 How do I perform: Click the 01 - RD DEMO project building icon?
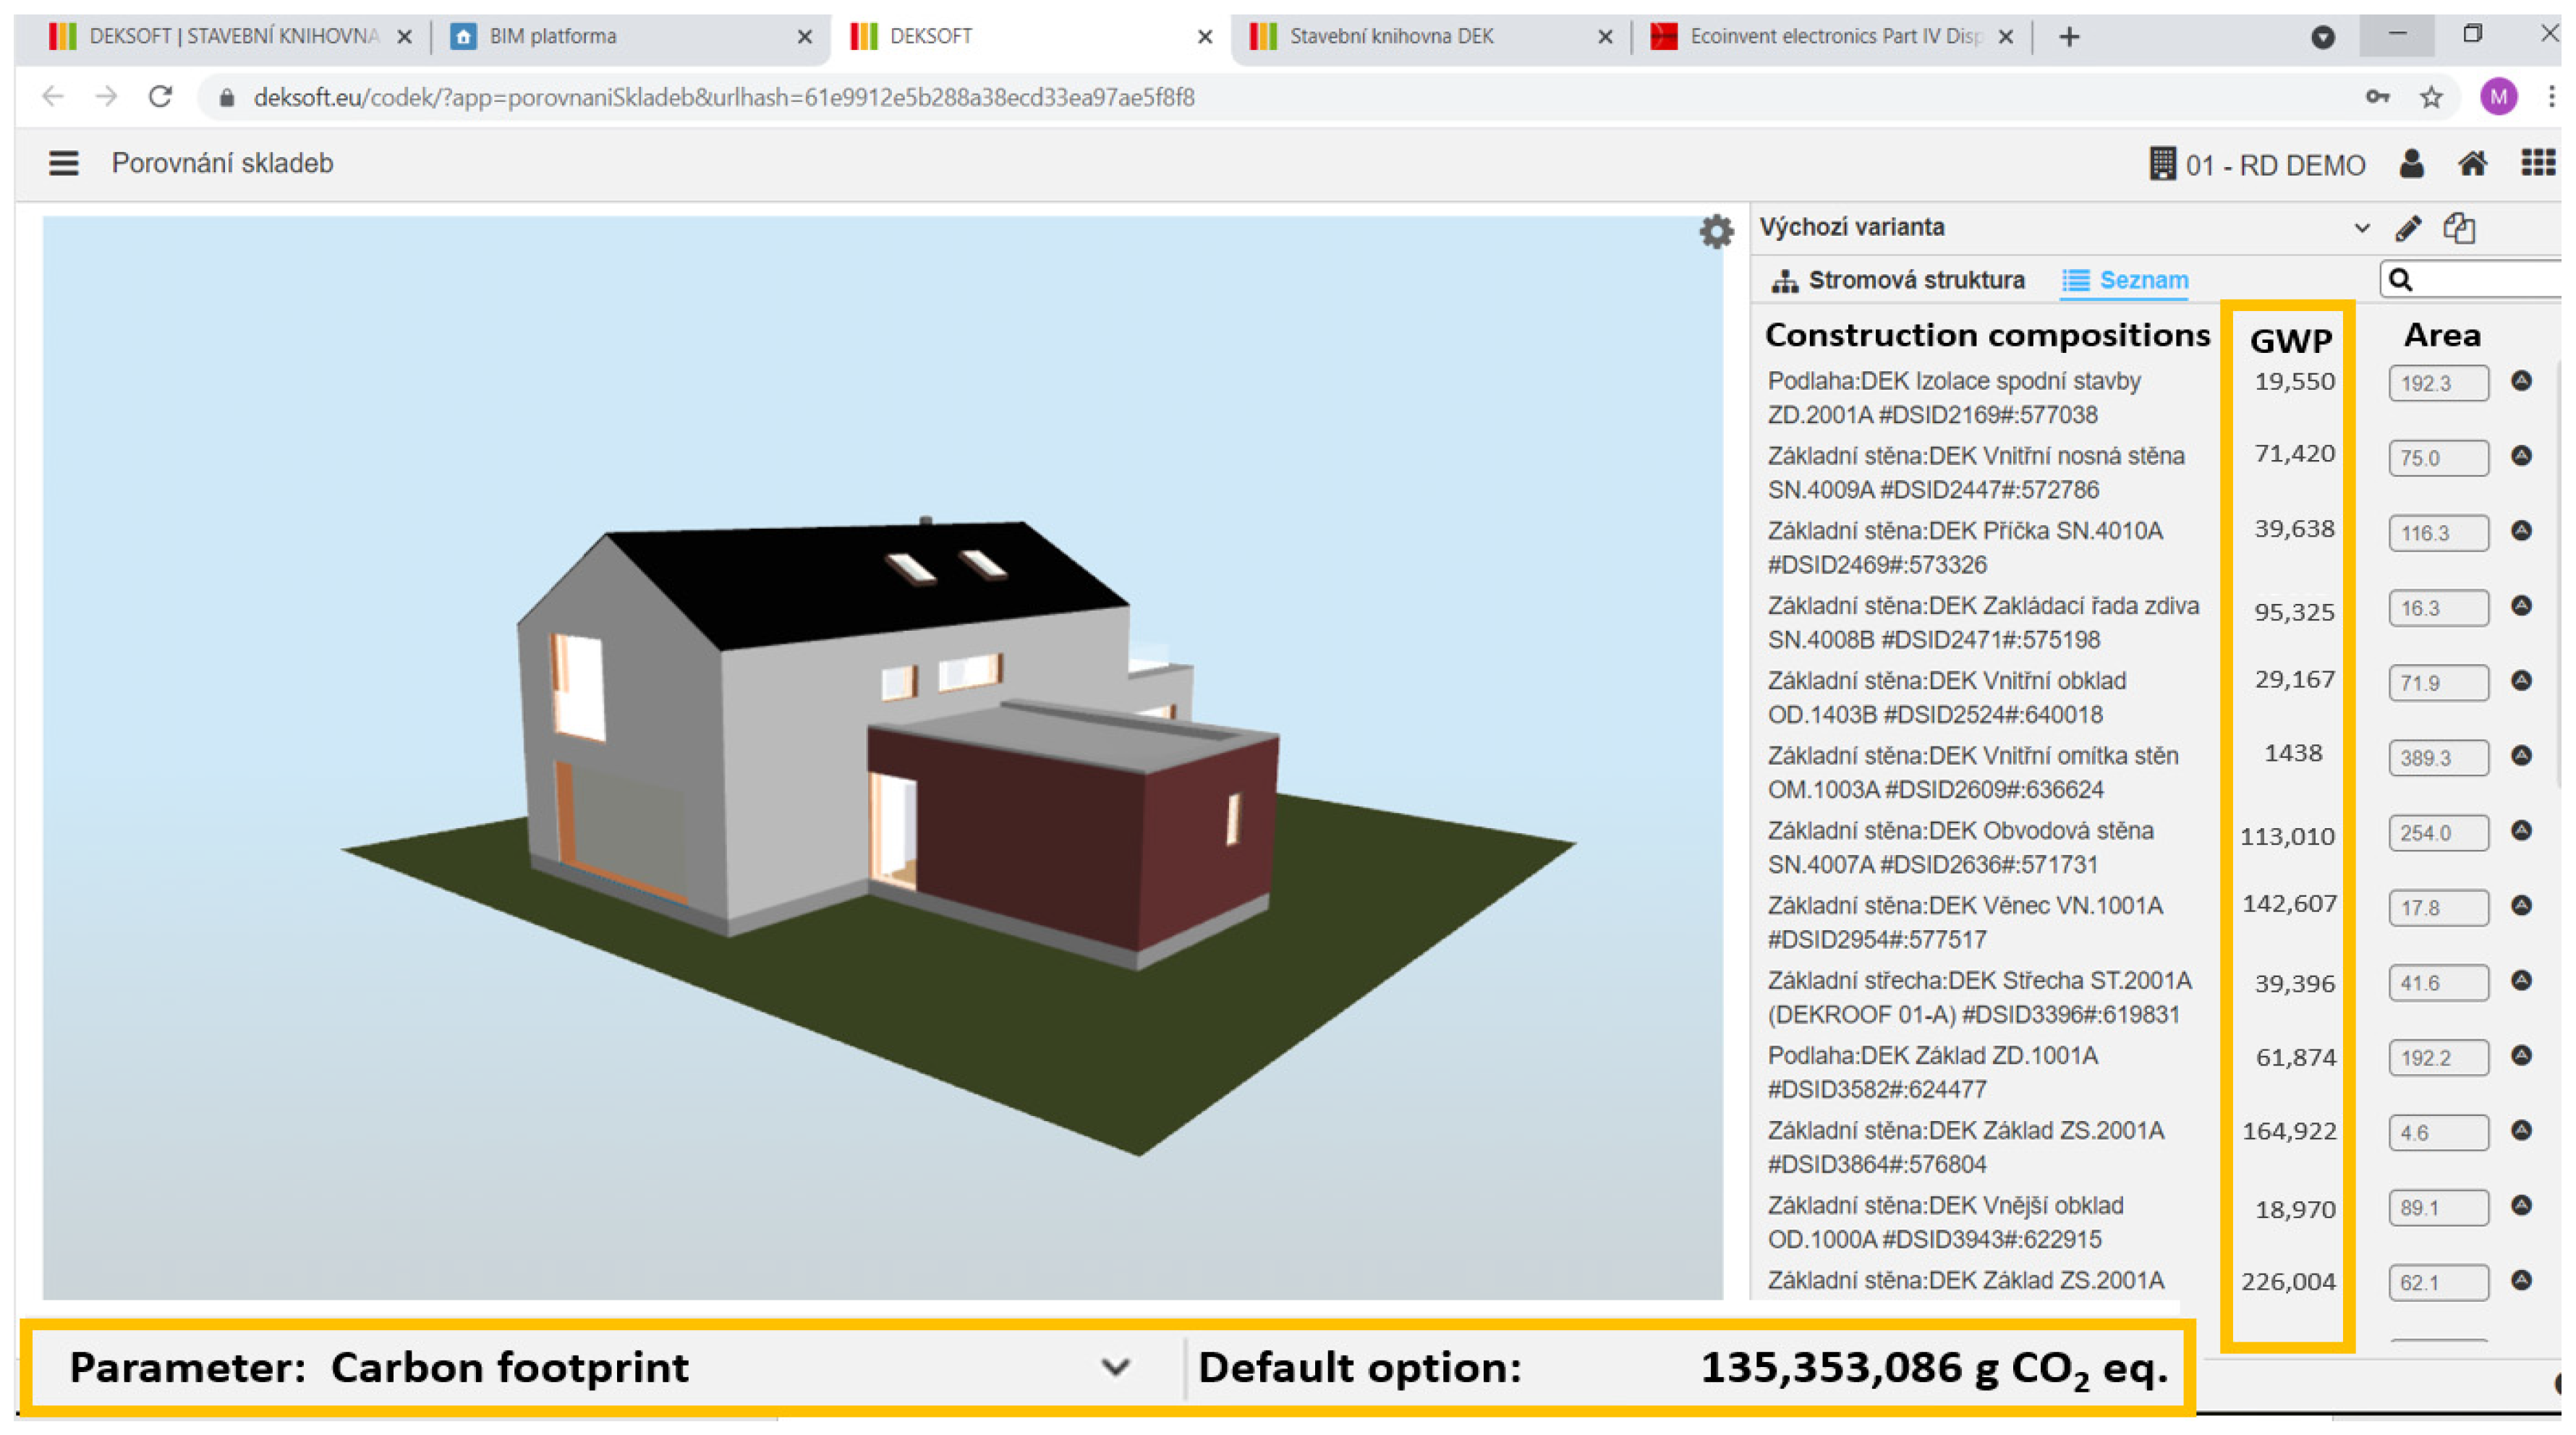click(2162, 164)
